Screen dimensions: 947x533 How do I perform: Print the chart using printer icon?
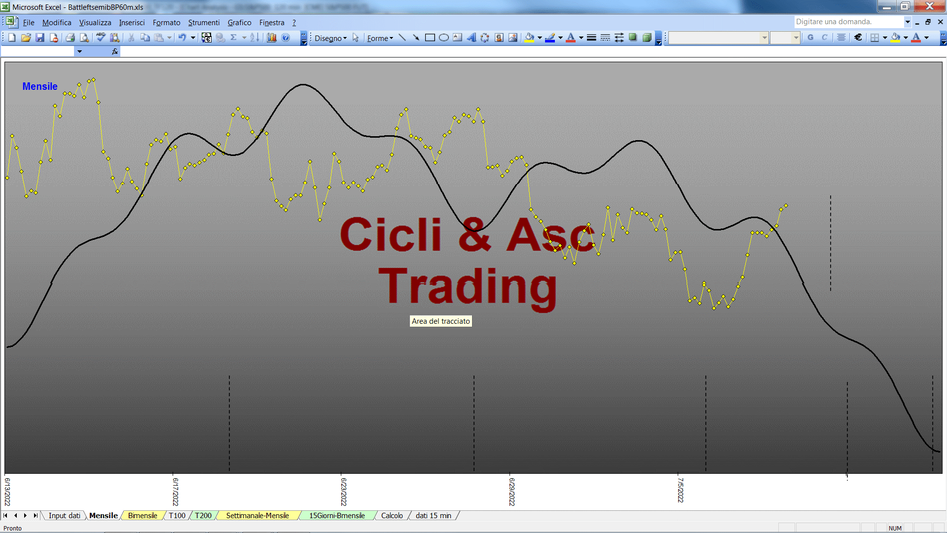coord(71,38)
